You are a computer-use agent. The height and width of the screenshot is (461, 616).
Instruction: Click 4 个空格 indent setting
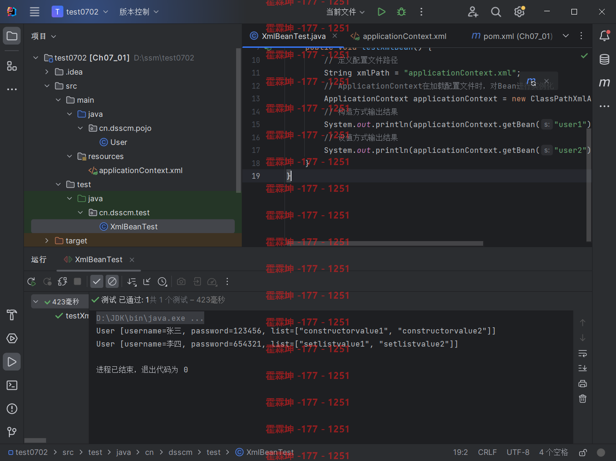tap(554, 453)
